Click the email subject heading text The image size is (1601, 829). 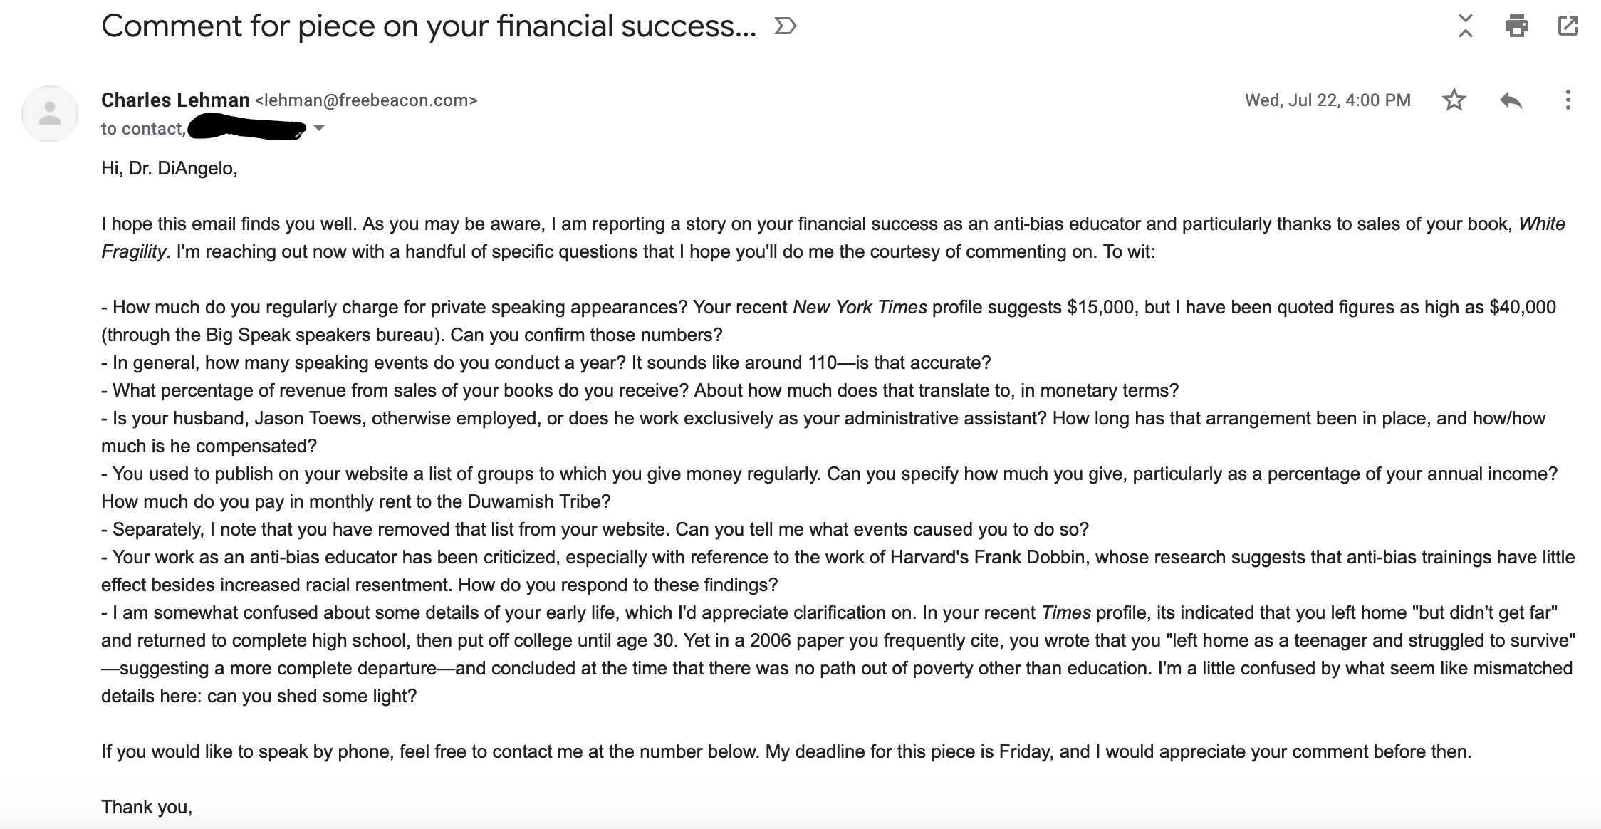pos(429,26)
